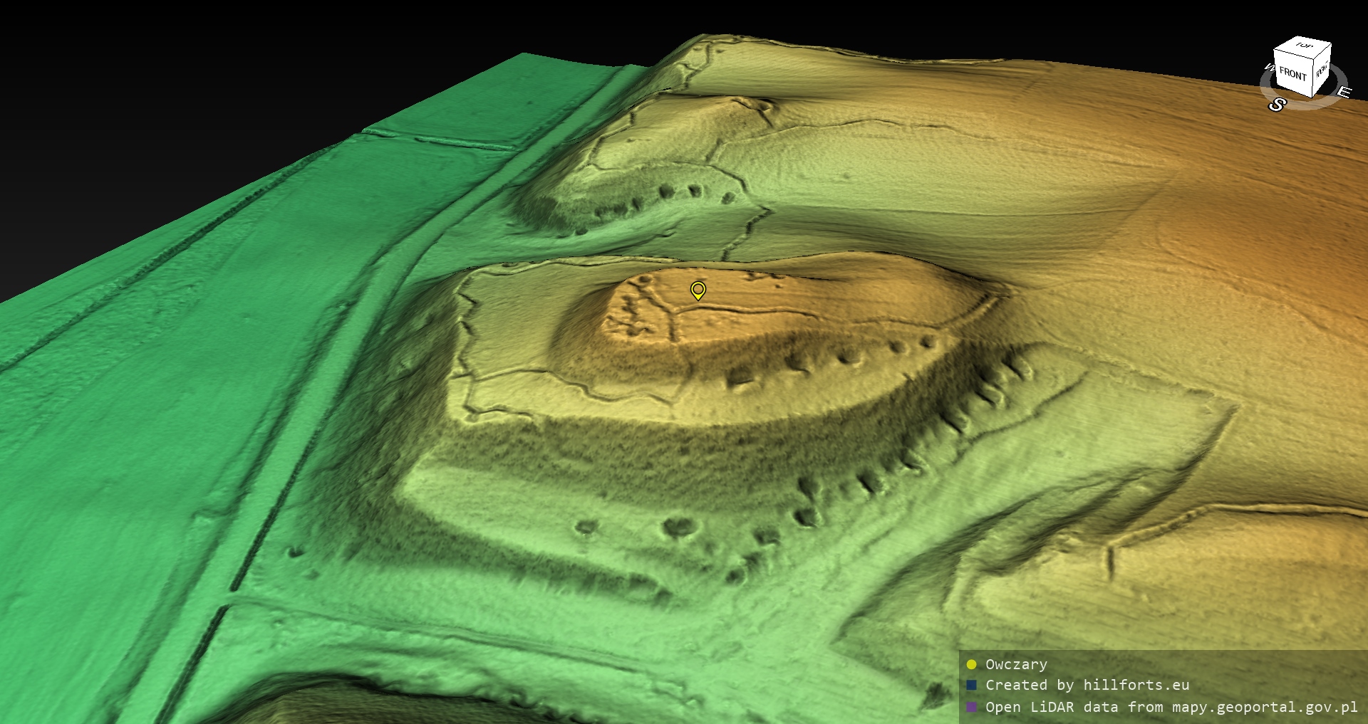This screenshot has height=724, width=1368.
Task: Click the yellow dot beside Owczary in legend
Action: (x=971, y=664)
